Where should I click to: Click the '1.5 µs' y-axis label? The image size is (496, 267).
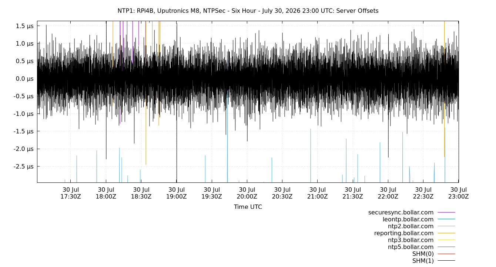[x=25, y=26]
